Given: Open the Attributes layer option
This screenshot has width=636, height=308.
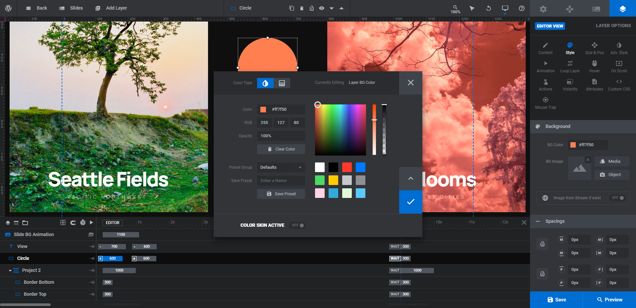Looking at the screenshot, I should tap(594, 85).
